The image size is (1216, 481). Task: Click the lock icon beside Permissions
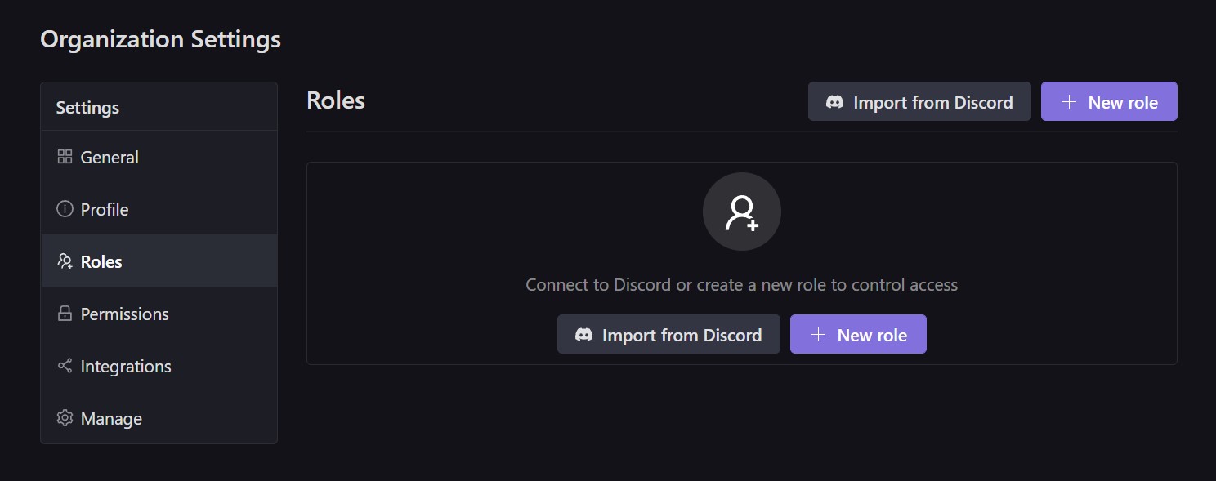(65, 314)
